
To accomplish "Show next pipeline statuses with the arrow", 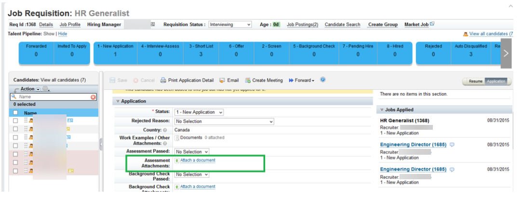I will click(506, 53).
